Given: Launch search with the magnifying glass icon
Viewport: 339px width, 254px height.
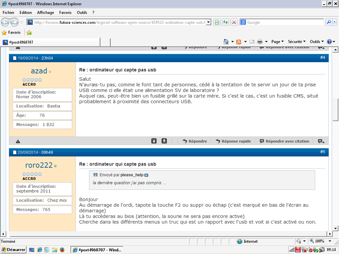Looking at the screenshot, I should [329, 22].
